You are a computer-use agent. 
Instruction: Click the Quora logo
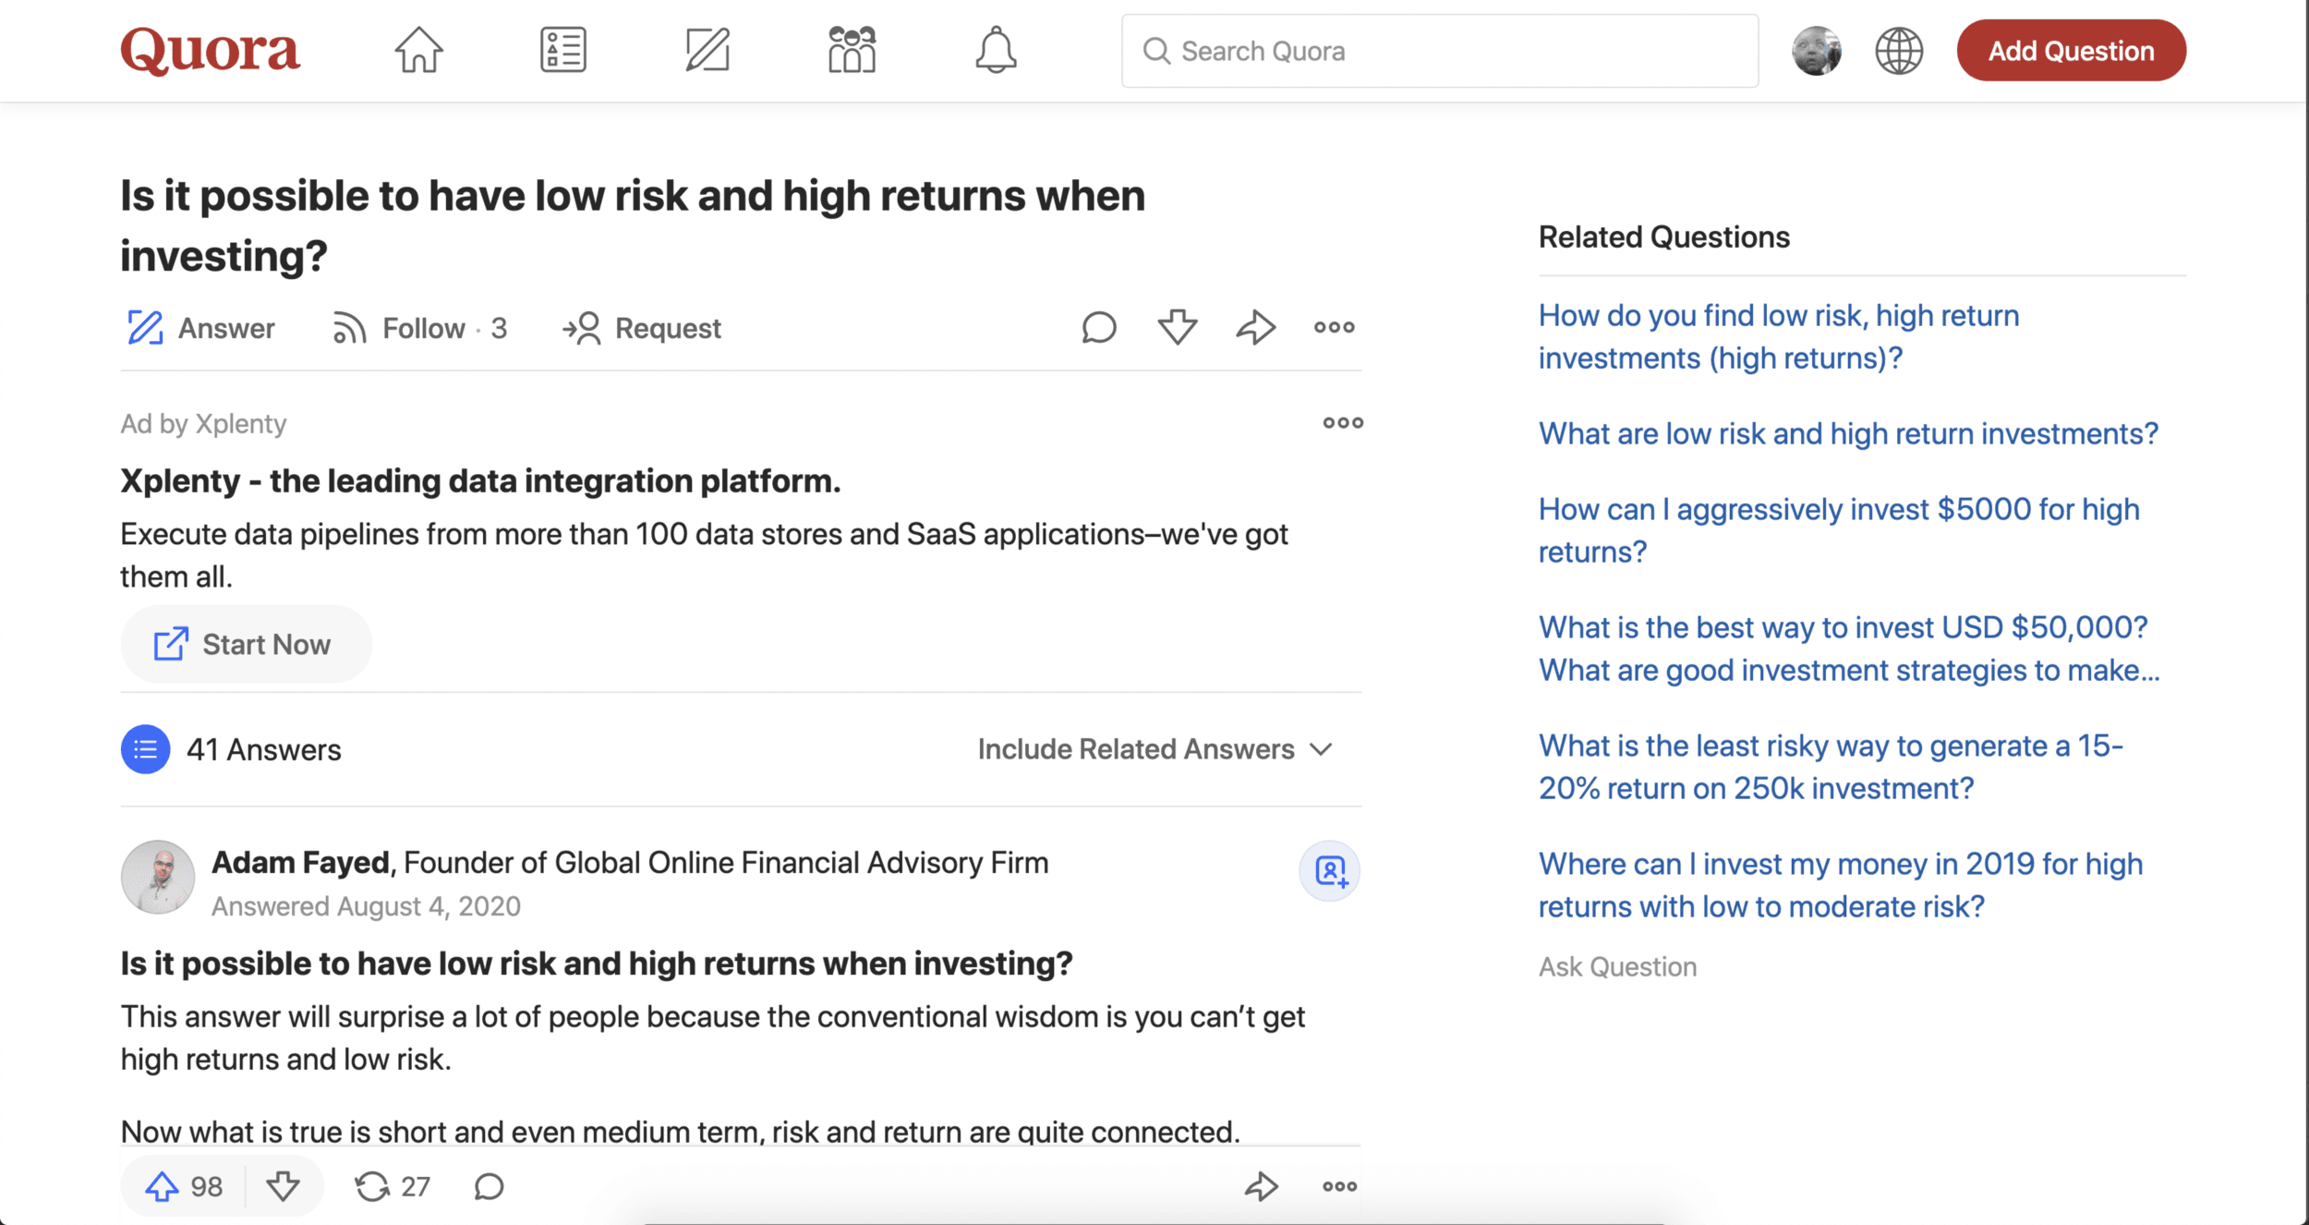coord(210,50)
